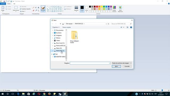Select Vídeos in the navigation tree

click(58, 41)
